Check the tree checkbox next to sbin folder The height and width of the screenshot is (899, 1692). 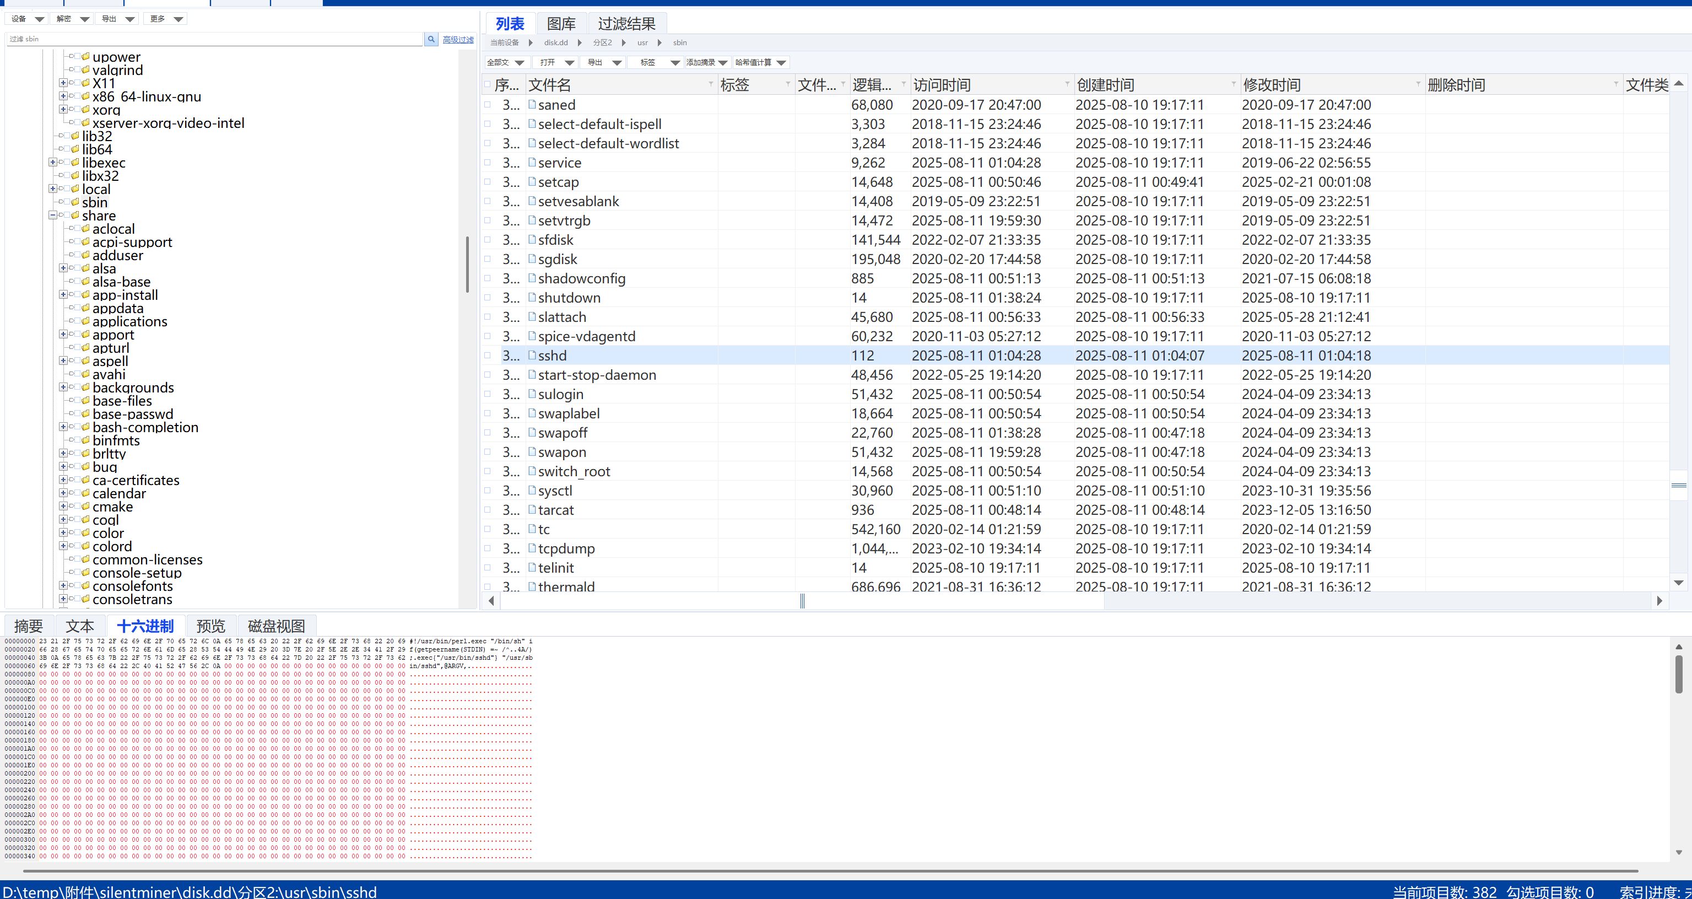tap(66, 202)
